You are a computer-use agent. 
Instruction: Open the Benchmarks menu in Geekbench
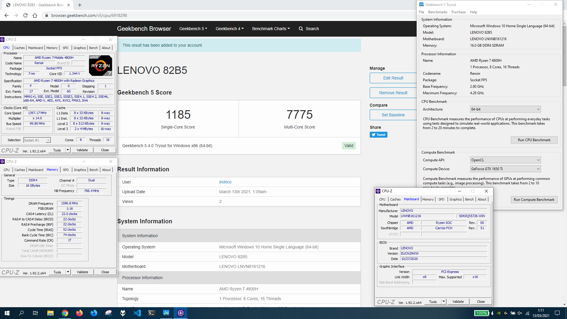click(x=438, y=12)
